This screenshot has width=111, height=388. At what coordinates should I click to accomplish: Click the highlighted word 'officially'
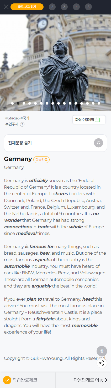38,181
